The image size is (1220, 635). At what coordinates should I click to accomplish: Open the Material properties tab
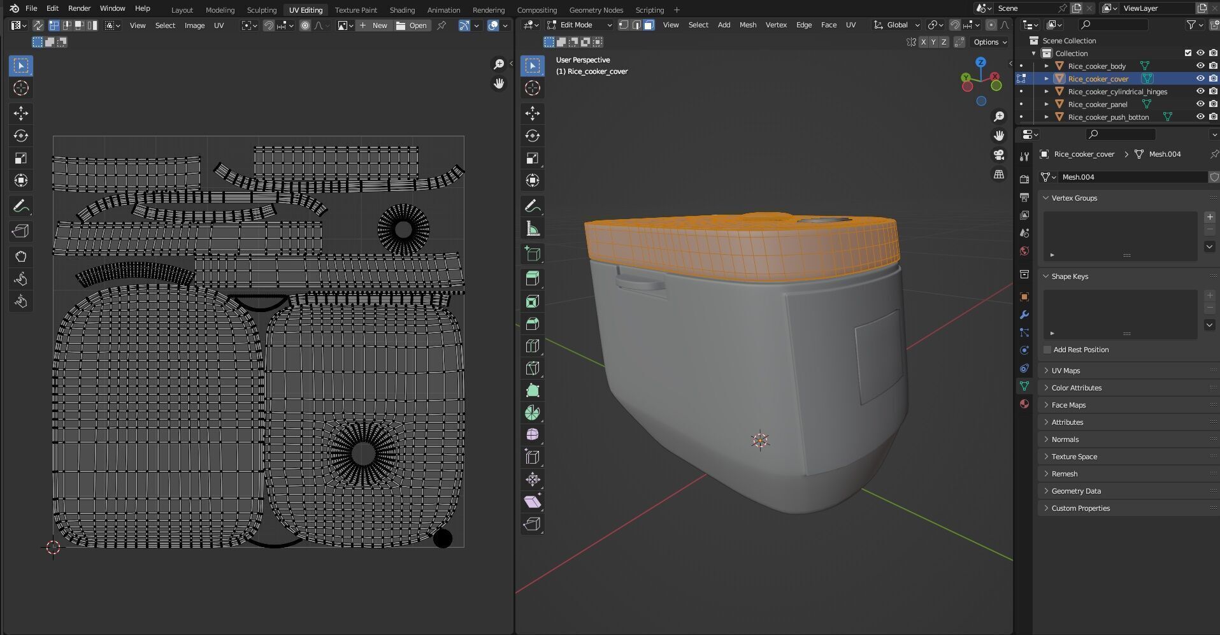pos(1024,404)
